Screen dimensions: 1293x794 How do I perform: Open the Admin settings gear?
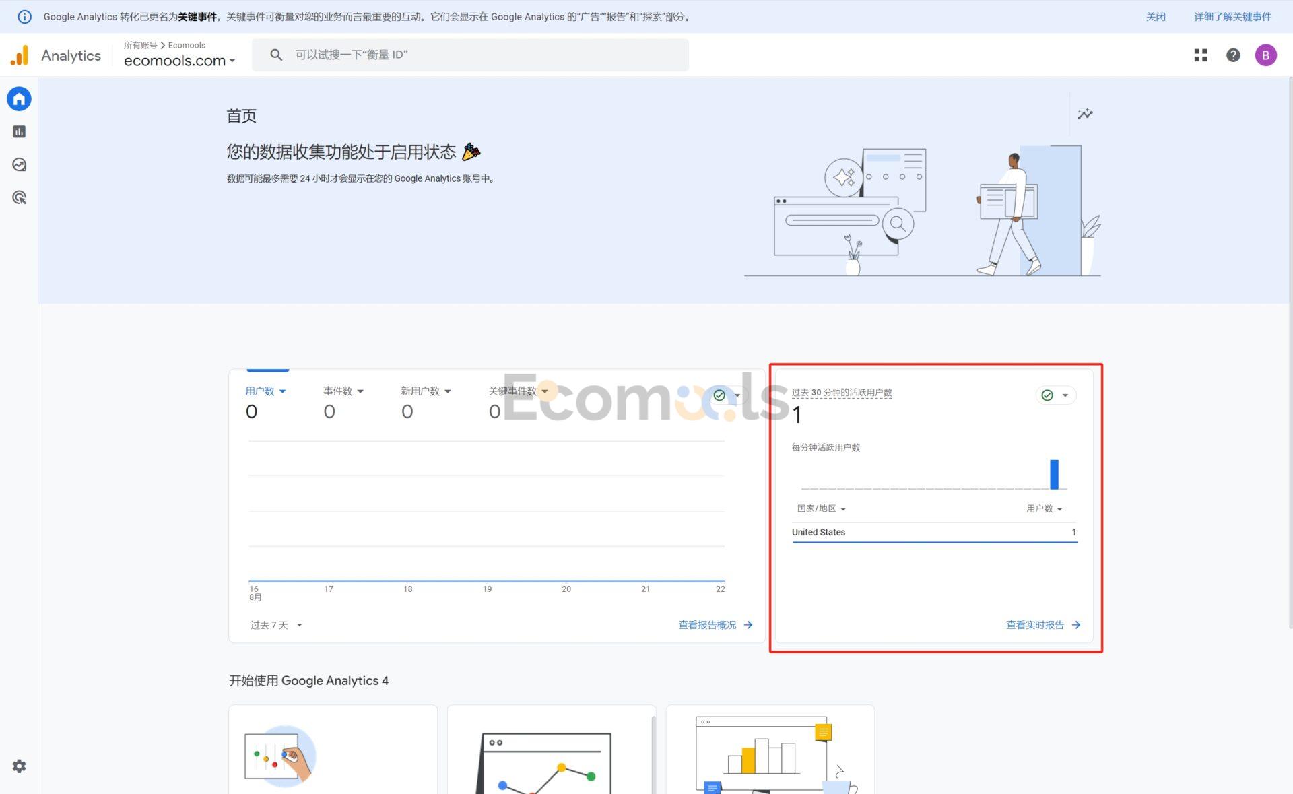point(19,766)
